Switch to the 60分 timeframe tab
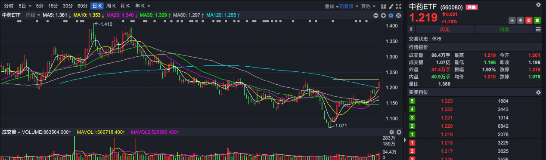 point(82,6)
